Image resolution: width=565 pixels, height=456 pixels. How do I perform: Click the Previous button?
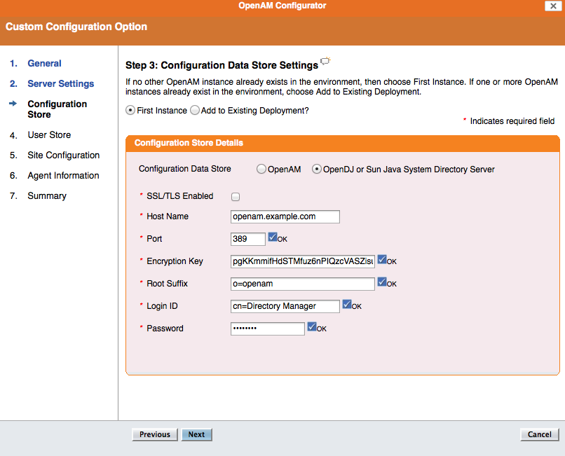pyautogui.click(x=155, y=434)
